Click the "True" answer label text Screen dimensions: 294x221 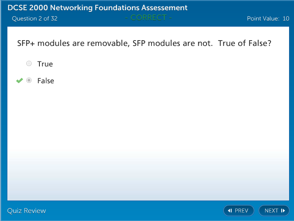[45, 64]
